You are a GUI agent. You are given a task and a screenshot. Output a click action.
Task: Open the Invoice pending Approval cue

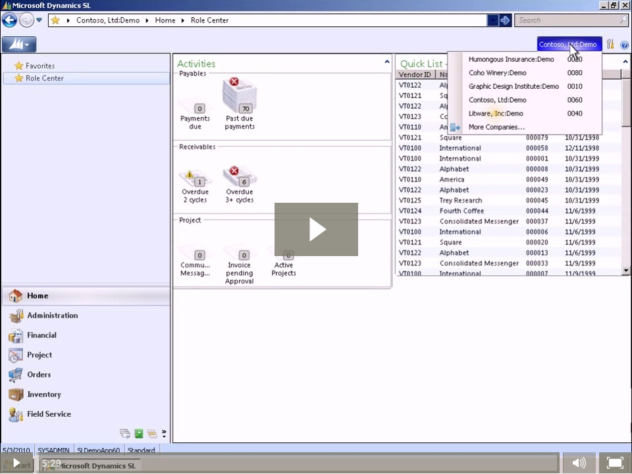pyautogui.click(x=240, y=265)
